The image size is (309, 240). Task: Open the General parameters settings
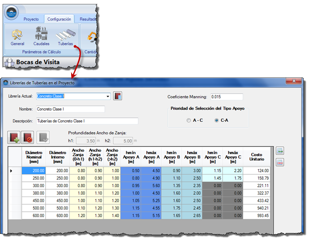coord(17,36)
